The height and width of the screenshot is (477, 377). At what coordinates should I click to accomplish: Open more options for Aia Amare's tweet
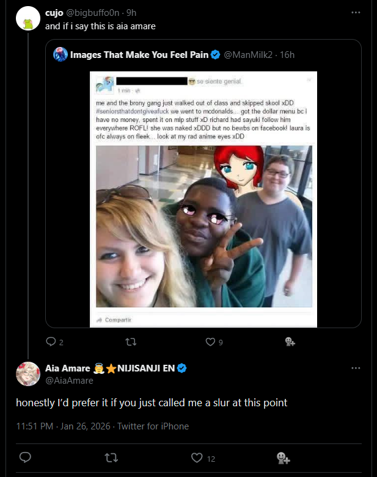(356, 368)
